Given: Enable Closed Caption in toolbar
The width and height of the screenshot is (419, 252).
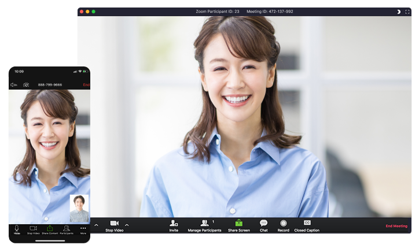Looking at the screenshot, I should tap(307, 224).
